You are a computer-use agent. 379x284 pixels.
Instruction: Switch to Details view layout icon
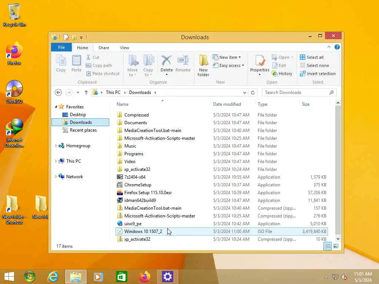tap(328, 246)
